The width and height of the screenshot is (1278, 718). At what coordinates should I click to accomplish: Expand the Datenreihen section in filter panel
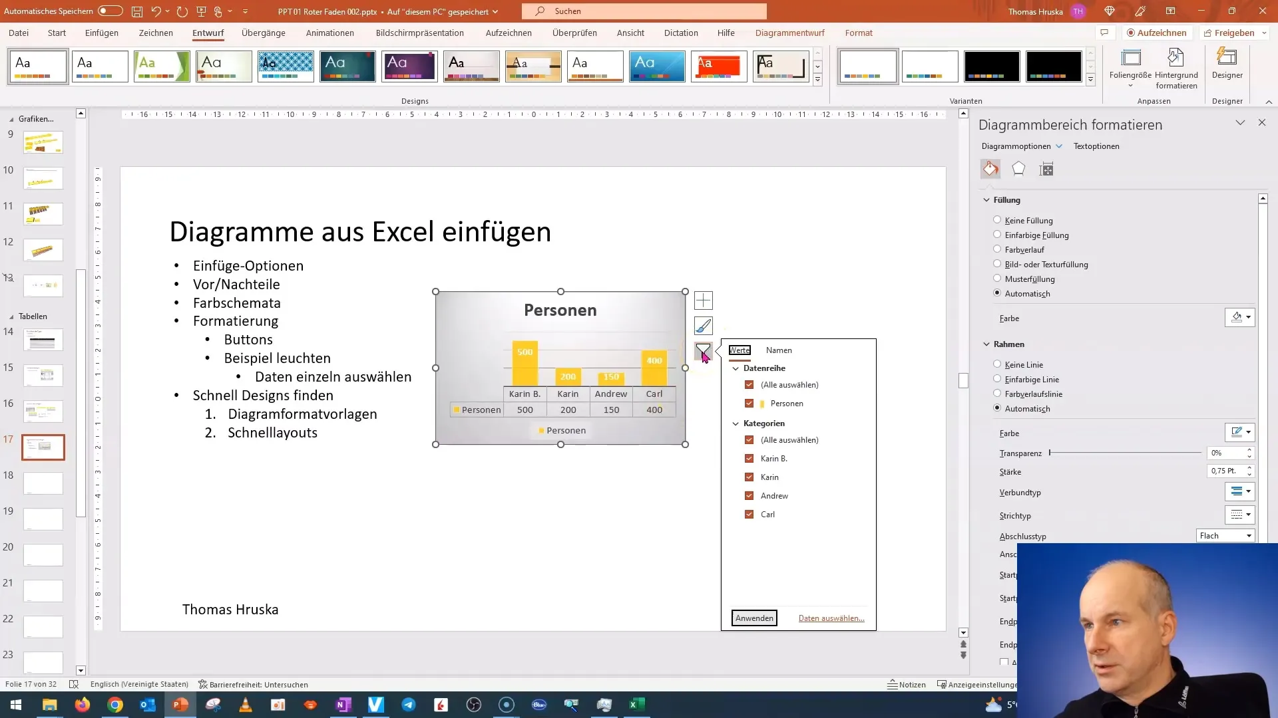[x=736, y=368]
